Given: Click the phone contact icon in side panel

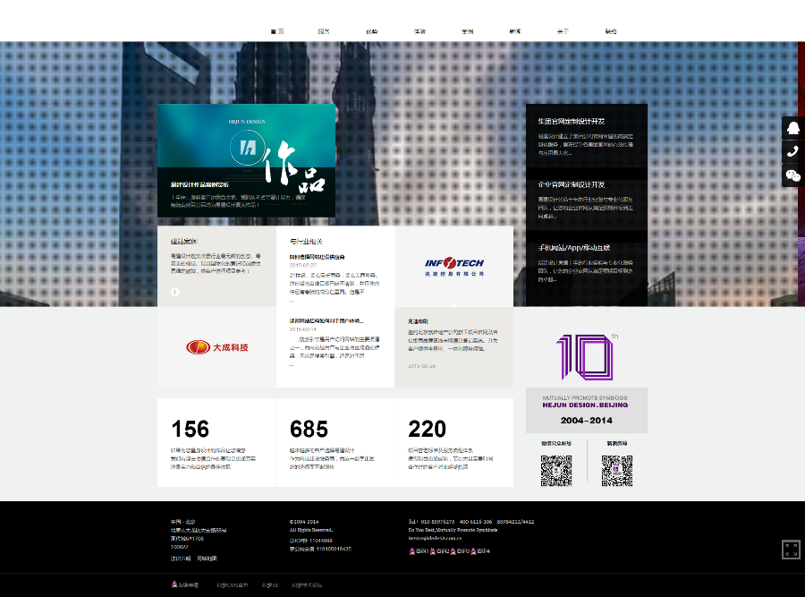Looking at the screenshot, I should click(793, 151).
